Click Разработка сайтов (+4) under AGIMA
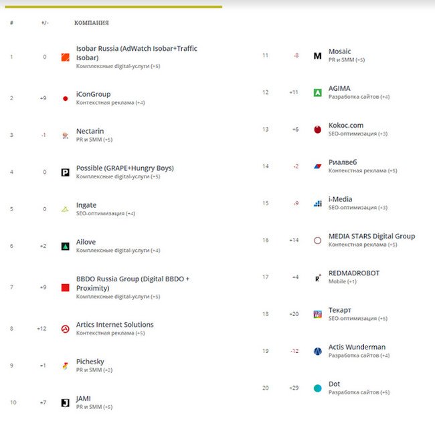 click(x=359, y=97)
